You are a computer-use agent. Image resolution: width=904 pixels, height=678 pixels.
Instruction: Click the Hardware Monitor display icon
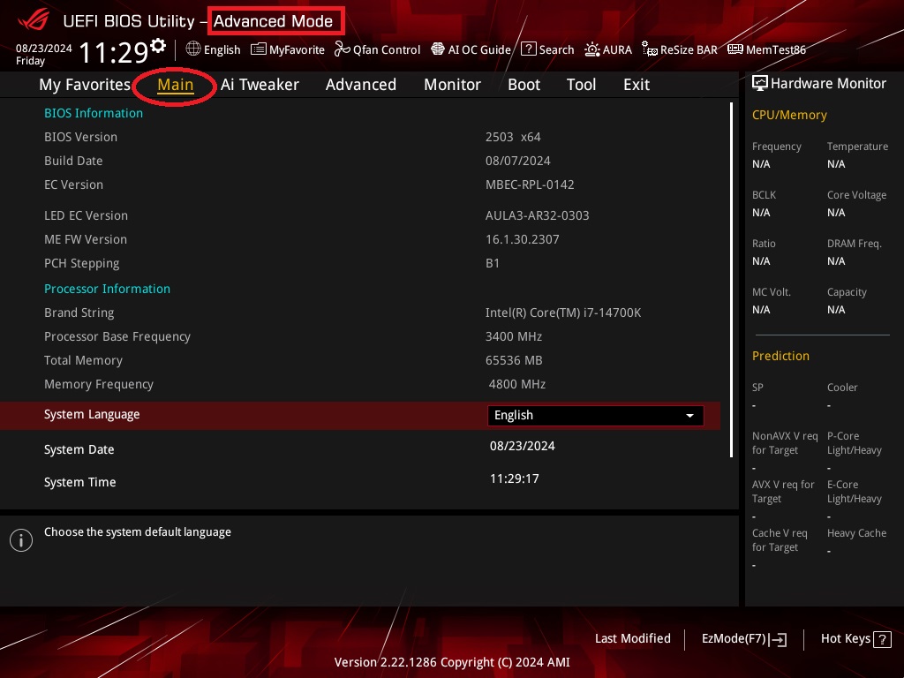tap(760, 84)
